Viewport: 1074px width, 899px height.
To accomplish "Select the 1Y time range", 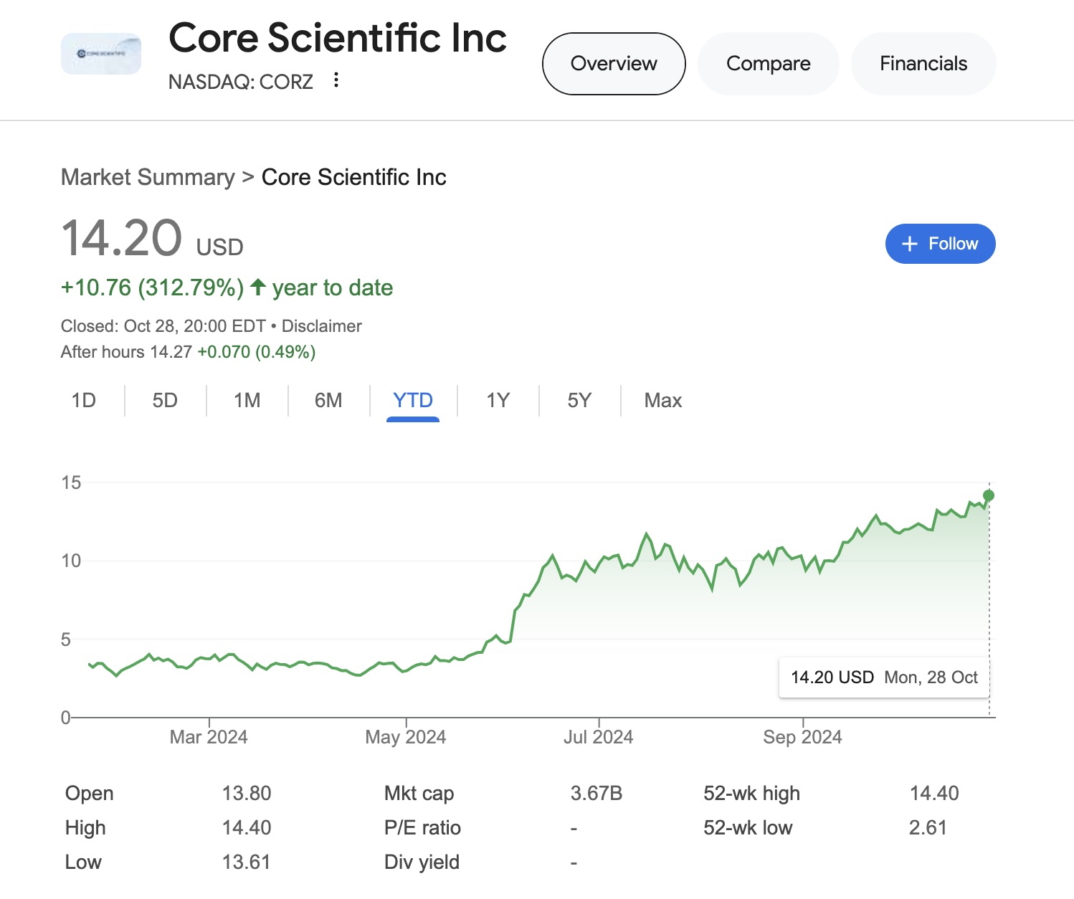I will [x=498, y=400].
